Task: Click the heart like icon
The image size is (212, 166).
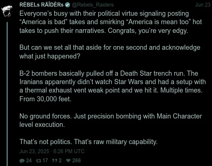Action: tap(68, 161)
